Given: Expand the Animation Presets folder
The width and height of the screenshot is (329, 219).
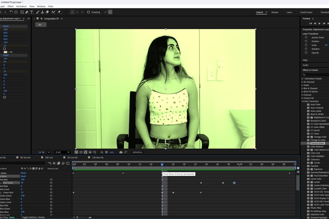Looking at the screenshot, I should pos(302,79).
